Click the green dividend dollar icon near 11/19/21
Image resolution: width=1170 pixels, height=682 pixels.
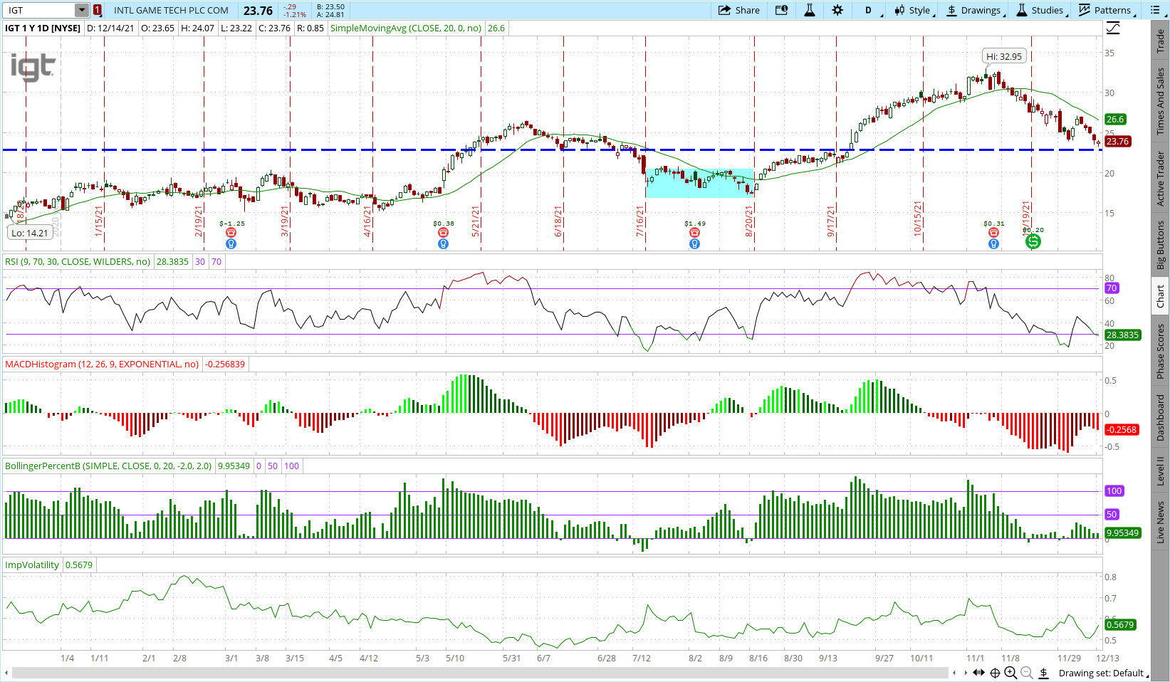(1033, 241)
